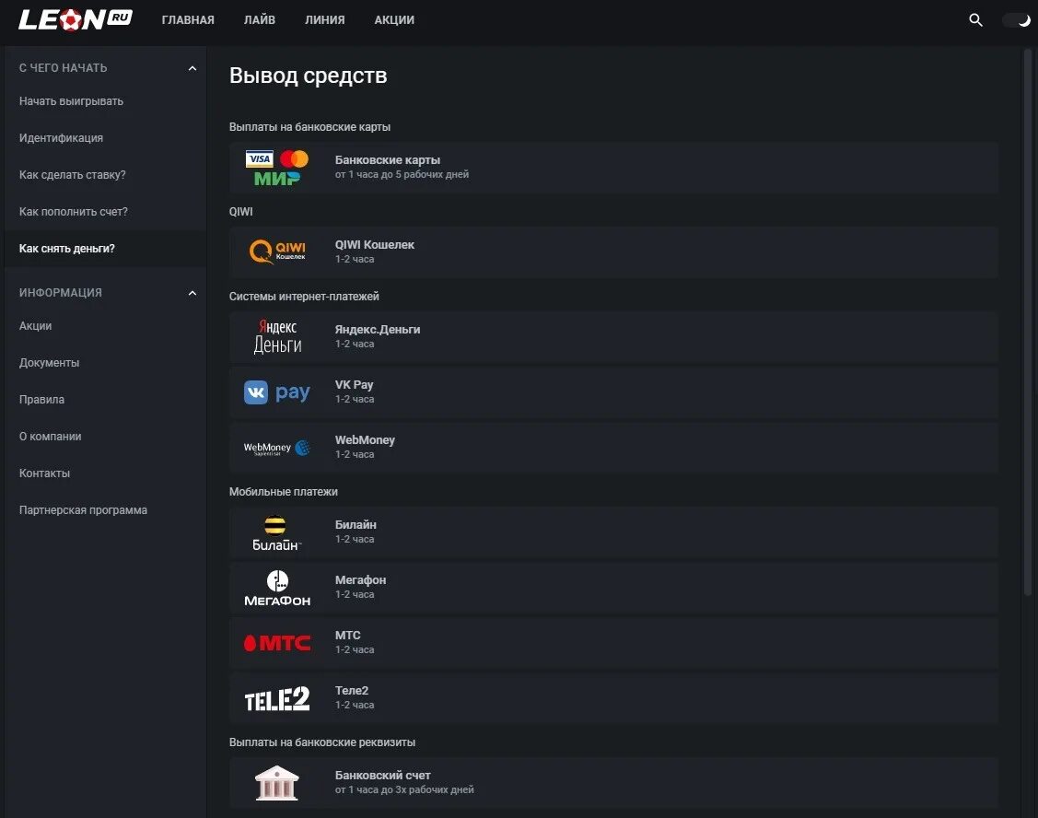Click Выплаты на банковские карты label
1038x818 pixels.
[309, 127]
